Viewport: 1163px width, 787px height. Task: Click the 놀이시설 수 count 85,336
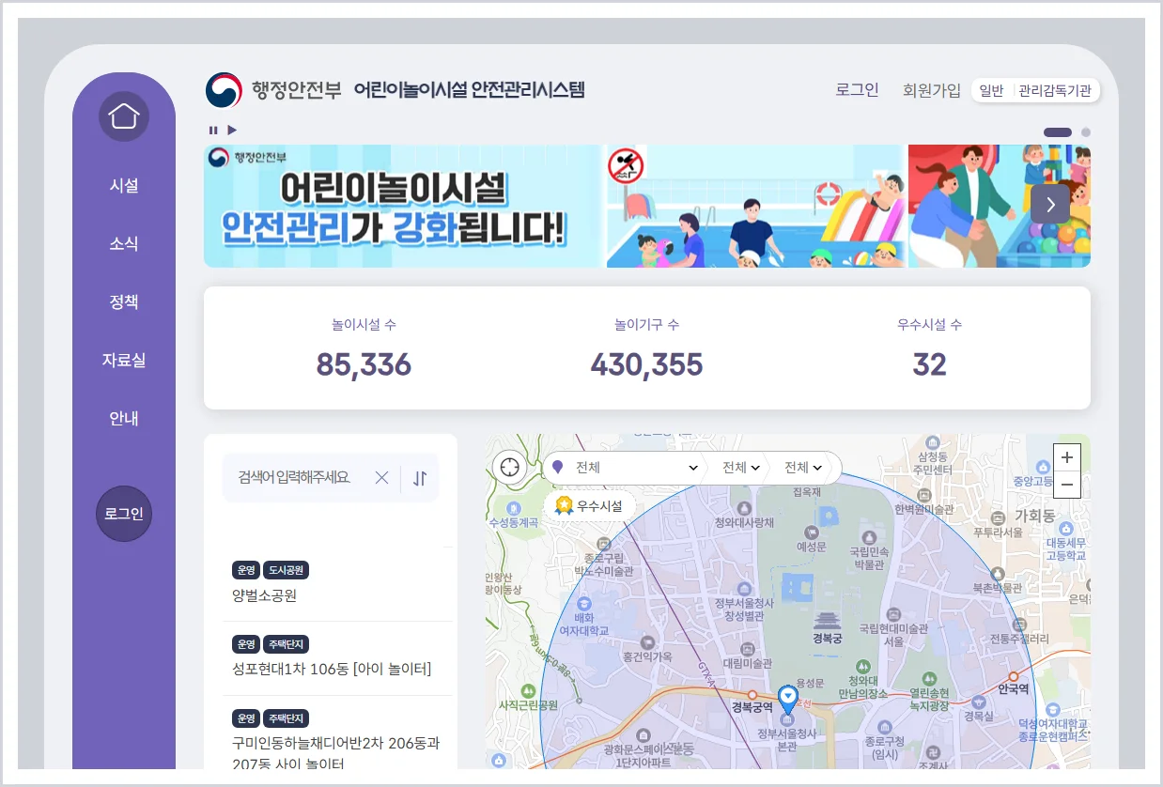(364, 364)
